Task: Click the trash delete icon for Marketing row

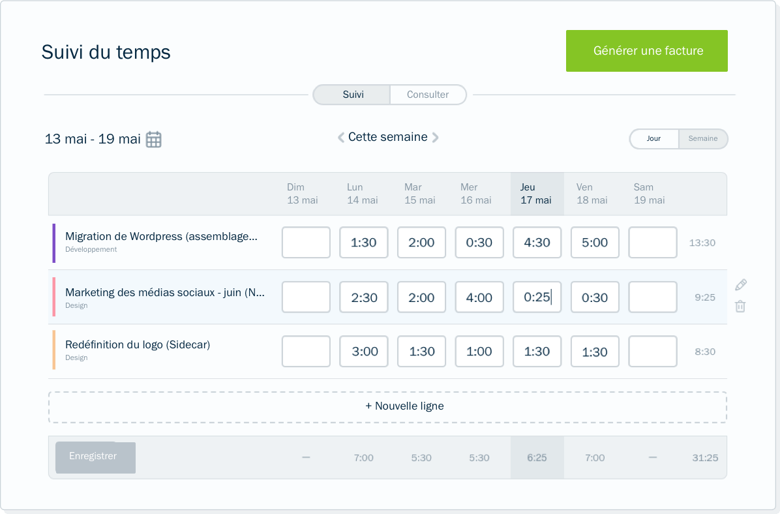Action: [x=741, y=306]
